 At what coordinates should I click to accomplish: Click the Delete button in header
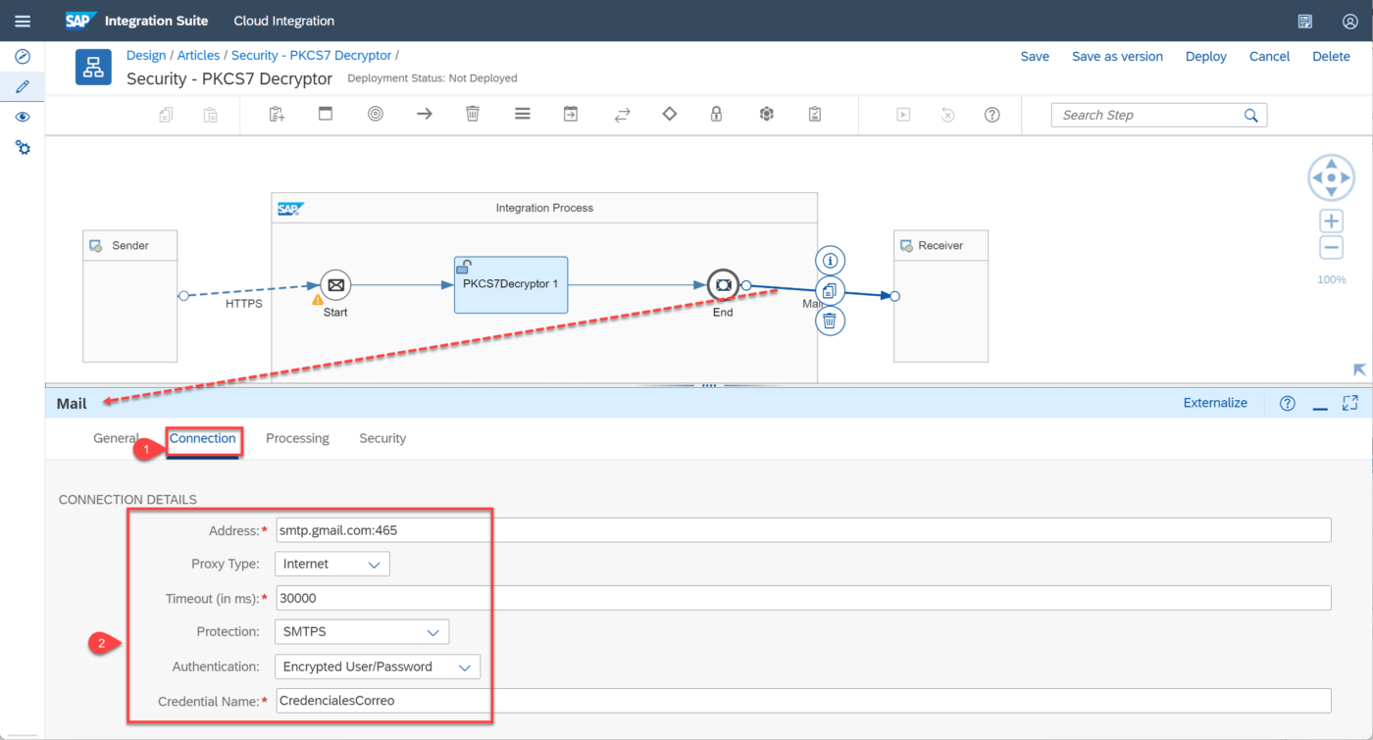click(1331, 57)
